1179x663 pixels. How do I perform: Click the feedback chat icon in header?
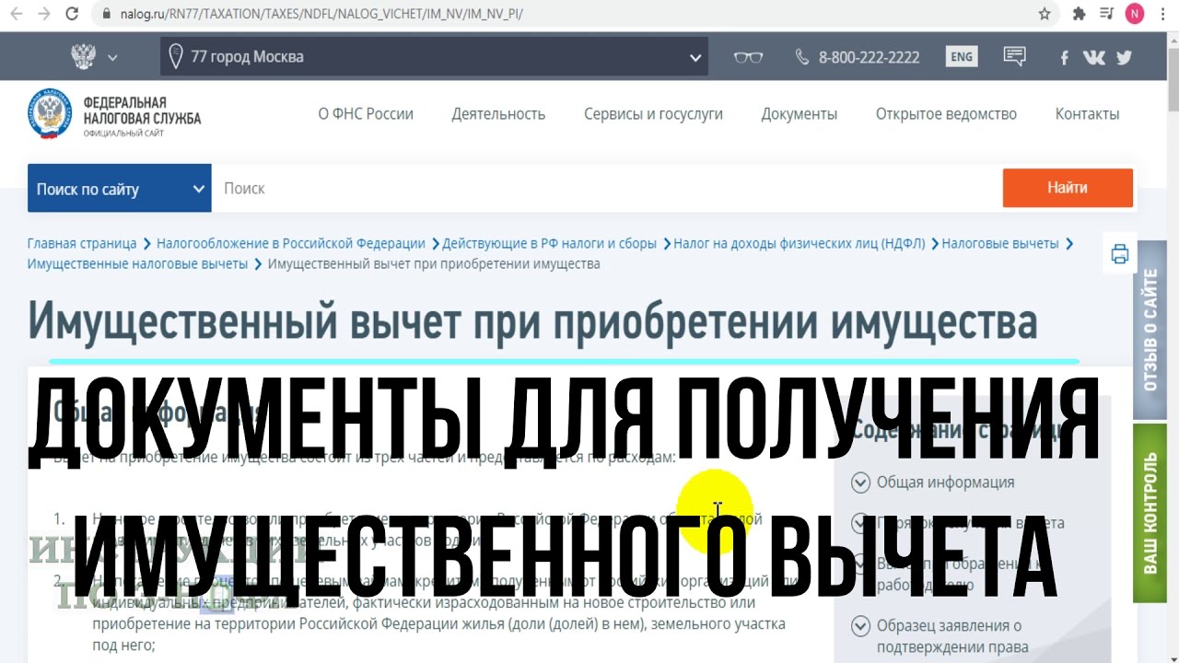(1014, 57)
